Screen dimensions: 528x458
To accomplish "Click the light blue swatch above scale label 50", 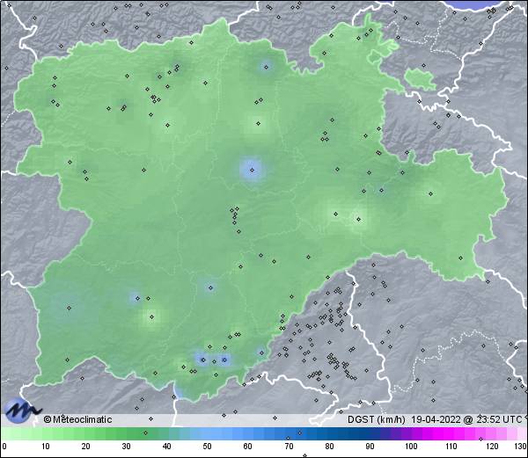I will (208, 433).
